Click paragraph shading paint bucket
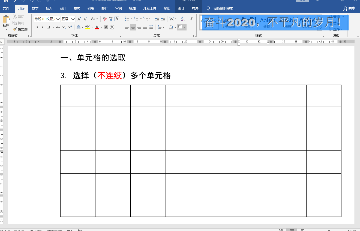The image size is (360, 231). (x=171, y=27)
